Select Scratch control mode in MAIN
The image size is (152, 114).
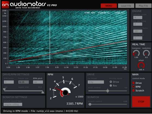pos(134,90)
